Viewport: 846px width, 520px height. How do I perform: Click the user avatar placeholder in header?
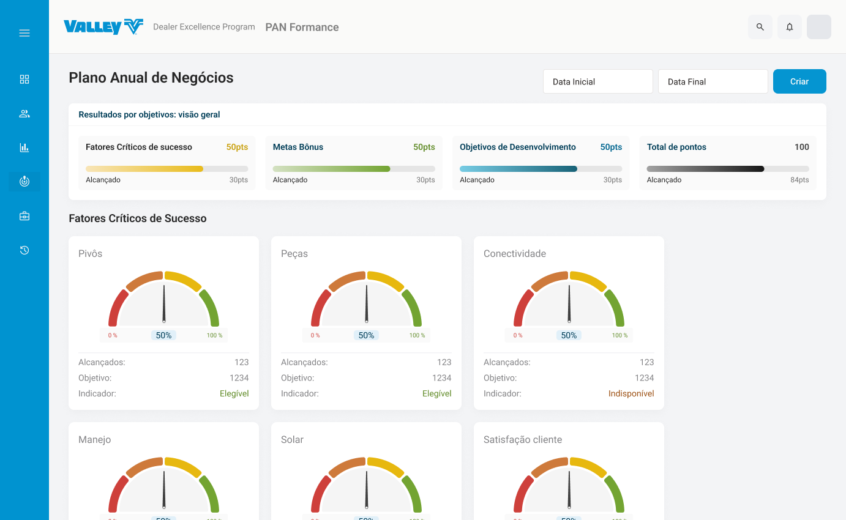[x=819, y=27]
